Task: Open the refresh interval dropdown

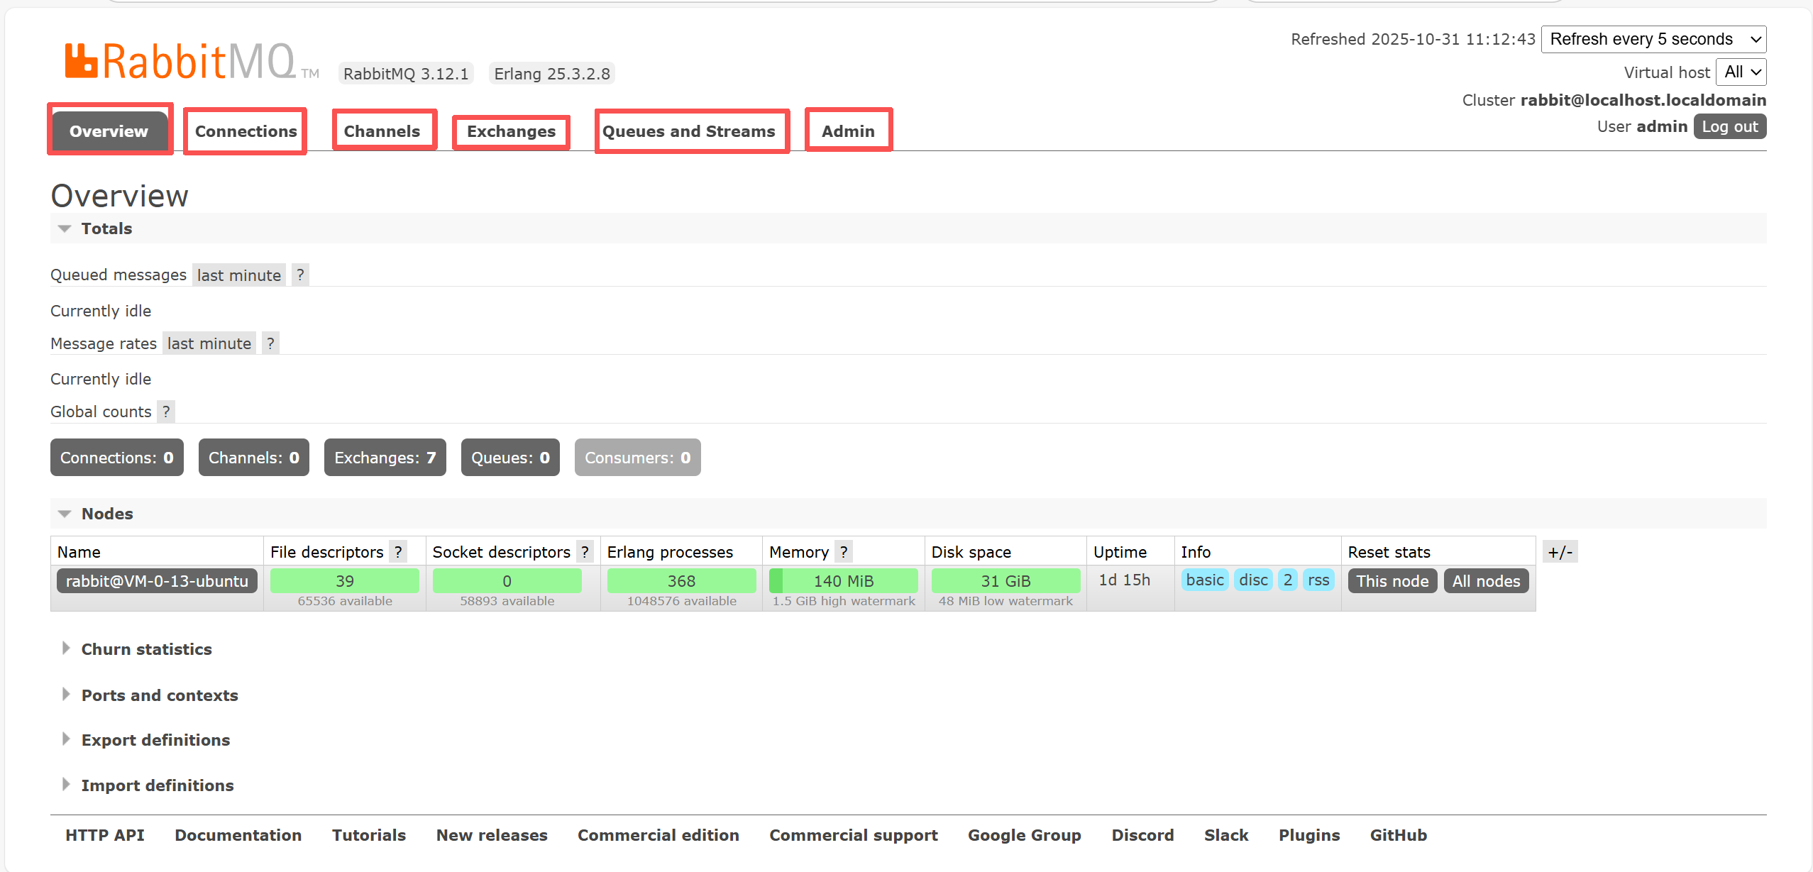Action: (x=1653, y=39)
